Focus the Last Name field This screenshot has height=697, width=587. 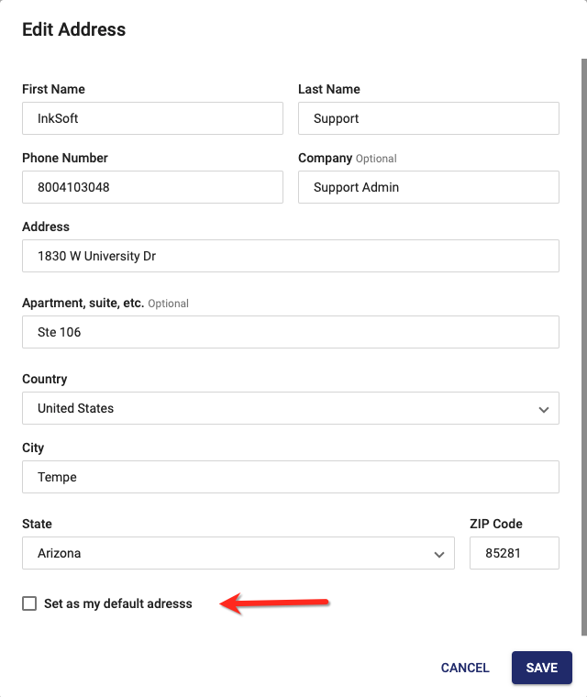pyautogui.click(x=428, y=118)
